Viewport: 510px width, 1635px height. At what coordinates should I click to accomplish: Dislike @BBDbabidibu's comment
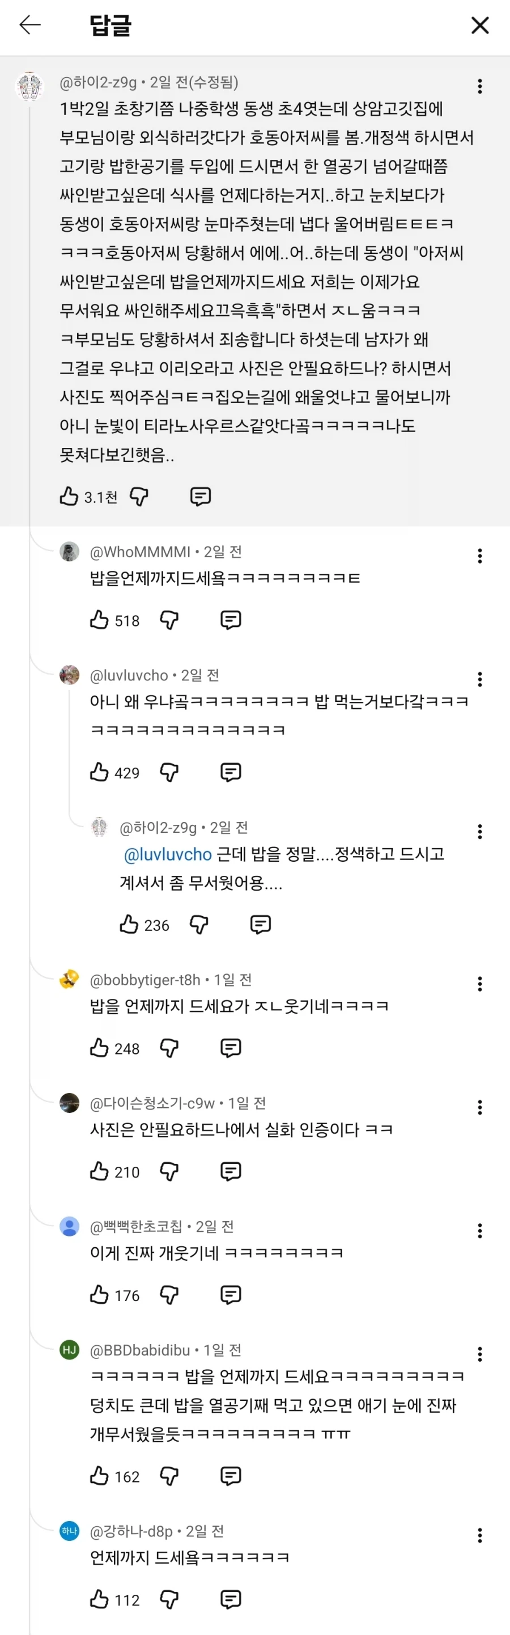(x=169, y=1474)
